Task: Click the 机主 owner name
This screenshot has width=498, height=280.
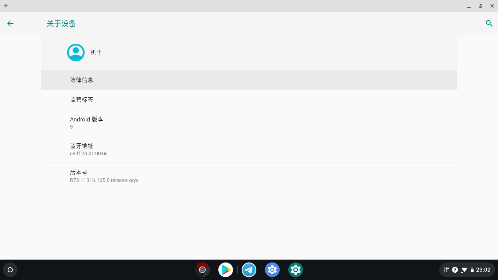Action: (x=96, y=52)
